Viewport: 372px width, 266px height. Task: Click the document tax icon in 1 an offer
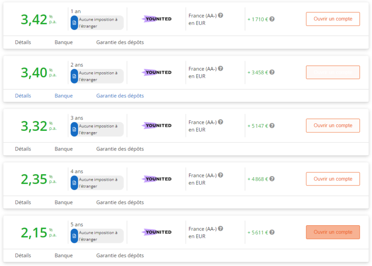[x=74, y=23]
